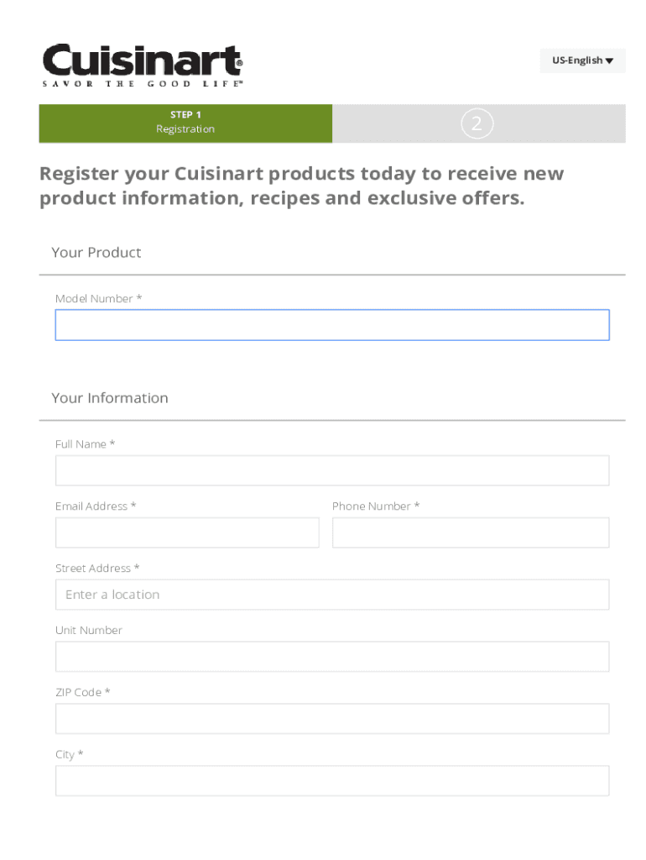The width and height of the screenshot is (646, 860).
Task: Select the gray step 2 progress tab
Action: [554, 124]
